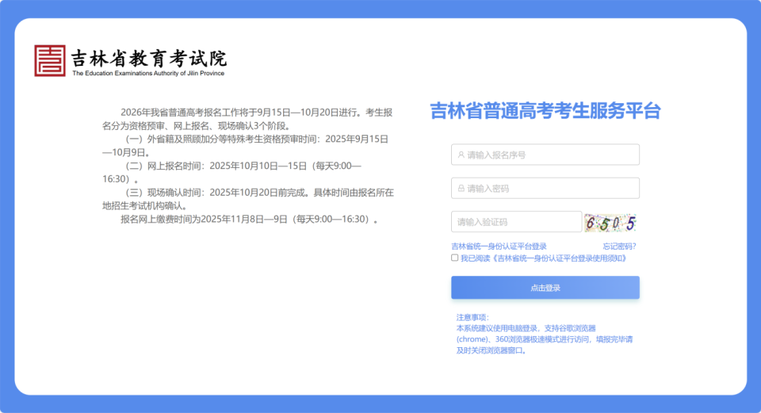Check the 我已阅读 agreement checkbox

(455, 258)
